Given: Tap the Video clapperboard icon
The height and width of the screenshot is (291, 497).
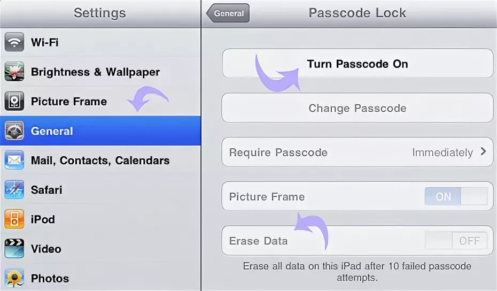Looking at the screenshot, I should [x=14, y=248].
